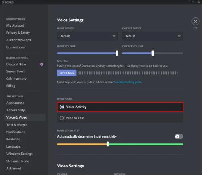Open Language settings
The height and width of the screenshot is (175, 202).
pyautogui.click(x=13, y=146)
